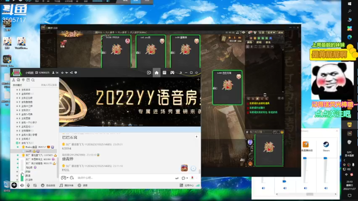Open the game gift icon in YY chat area
The image size is (358, 201).
(x=184, y=168)
